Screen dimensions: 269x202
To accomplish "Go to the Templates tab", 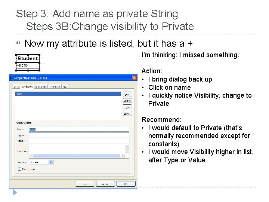I will click(55, 87).
